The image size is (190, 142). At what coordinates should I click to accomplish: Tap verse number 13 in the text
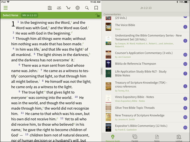point(27,134)
